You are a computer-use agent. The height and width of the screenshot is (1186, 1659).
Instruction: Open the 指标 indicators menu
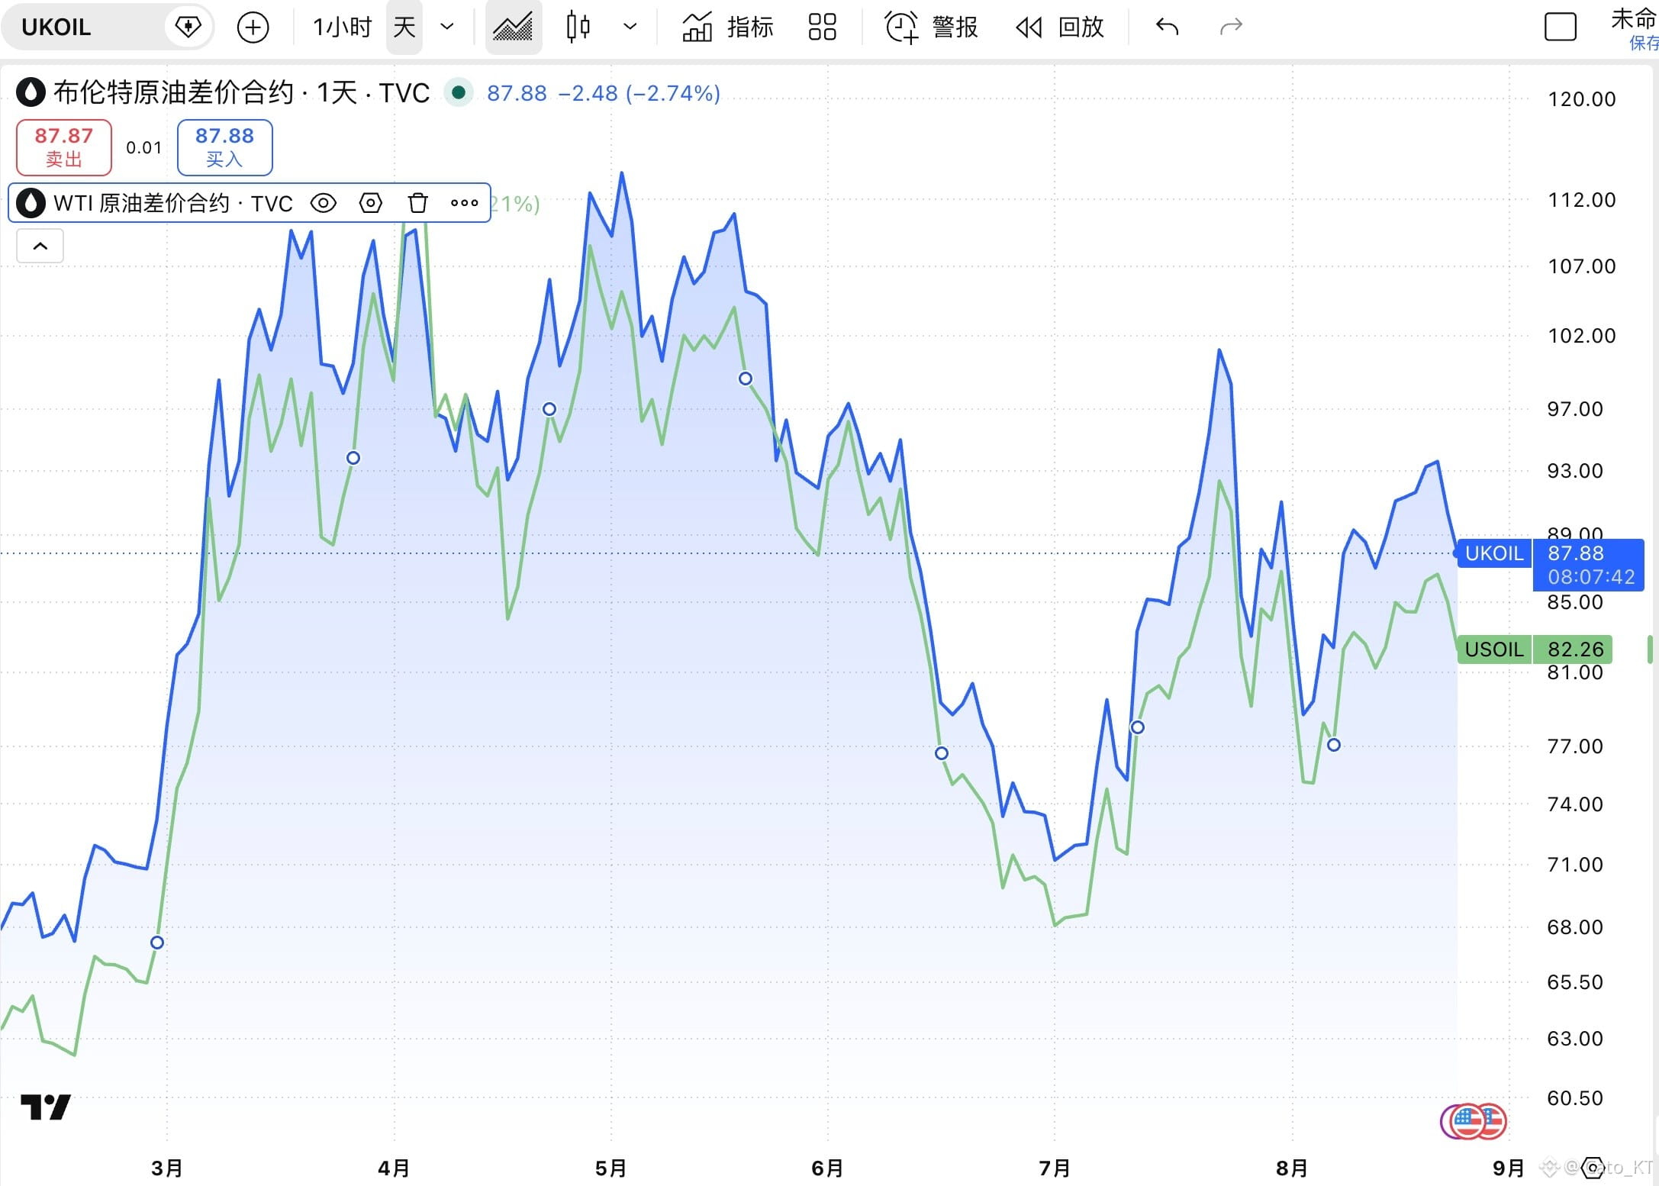(728, 27)
